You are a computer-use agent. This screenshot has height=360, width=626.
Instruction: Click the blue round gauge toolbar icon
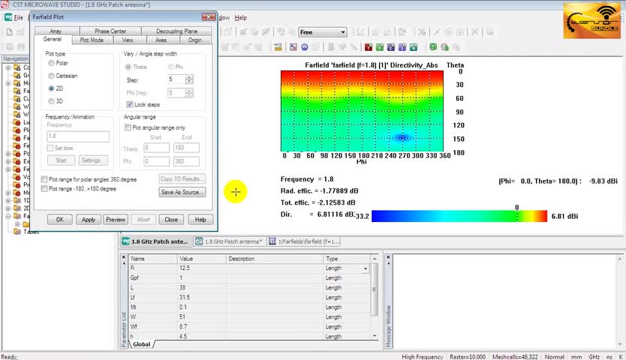(305, 47)
